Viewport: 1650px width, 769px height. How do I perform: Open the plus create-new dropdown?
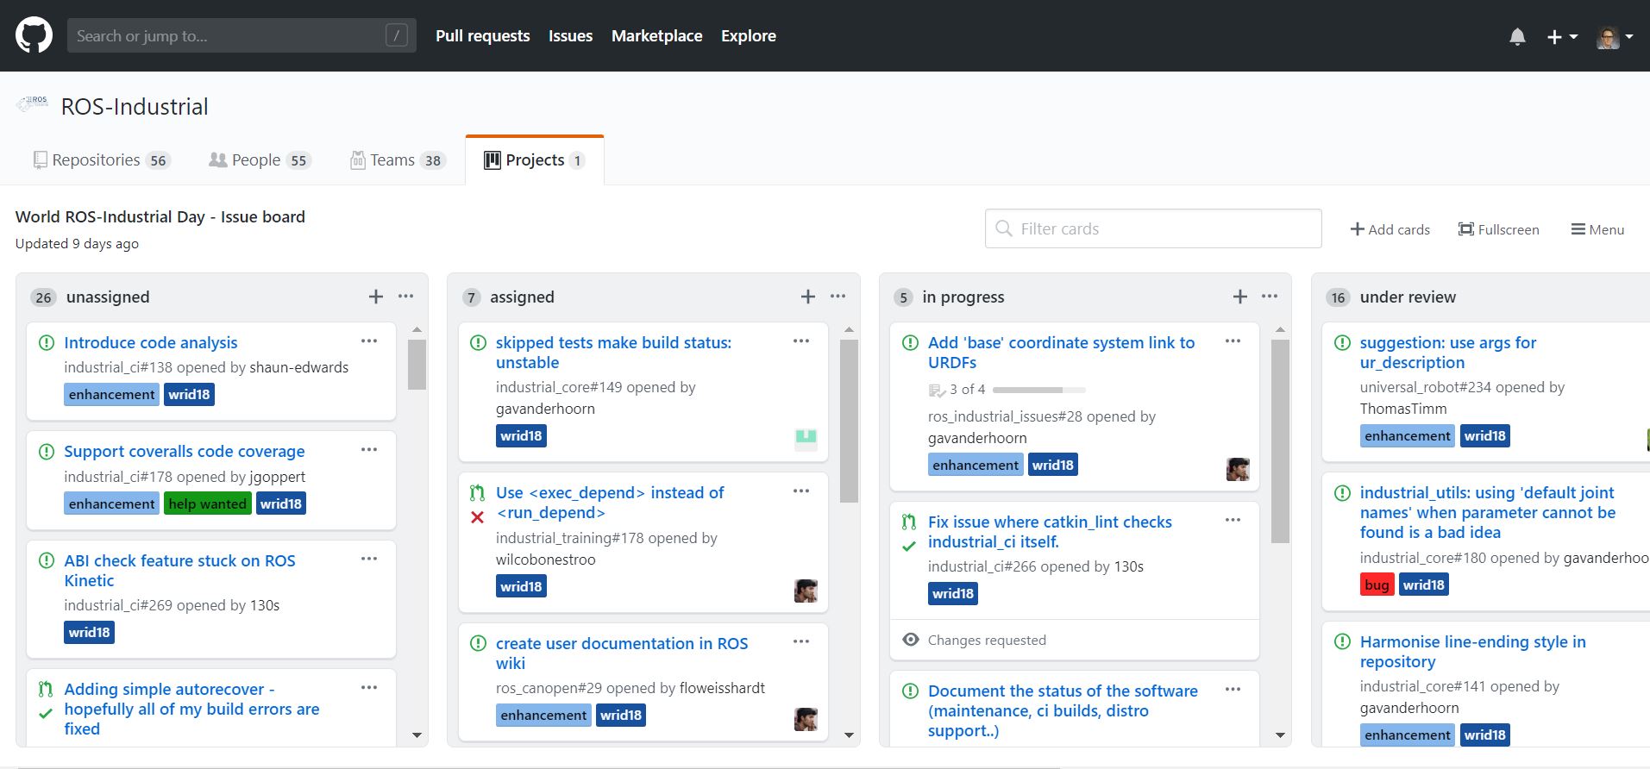coord(1562,36)
